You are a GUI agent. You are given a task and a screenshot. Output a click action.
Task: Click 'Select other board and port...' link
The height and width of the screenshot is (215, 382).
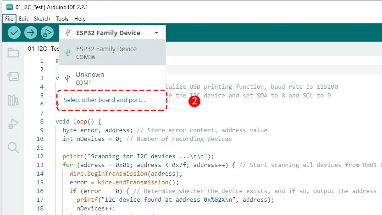tap(104, 100)
